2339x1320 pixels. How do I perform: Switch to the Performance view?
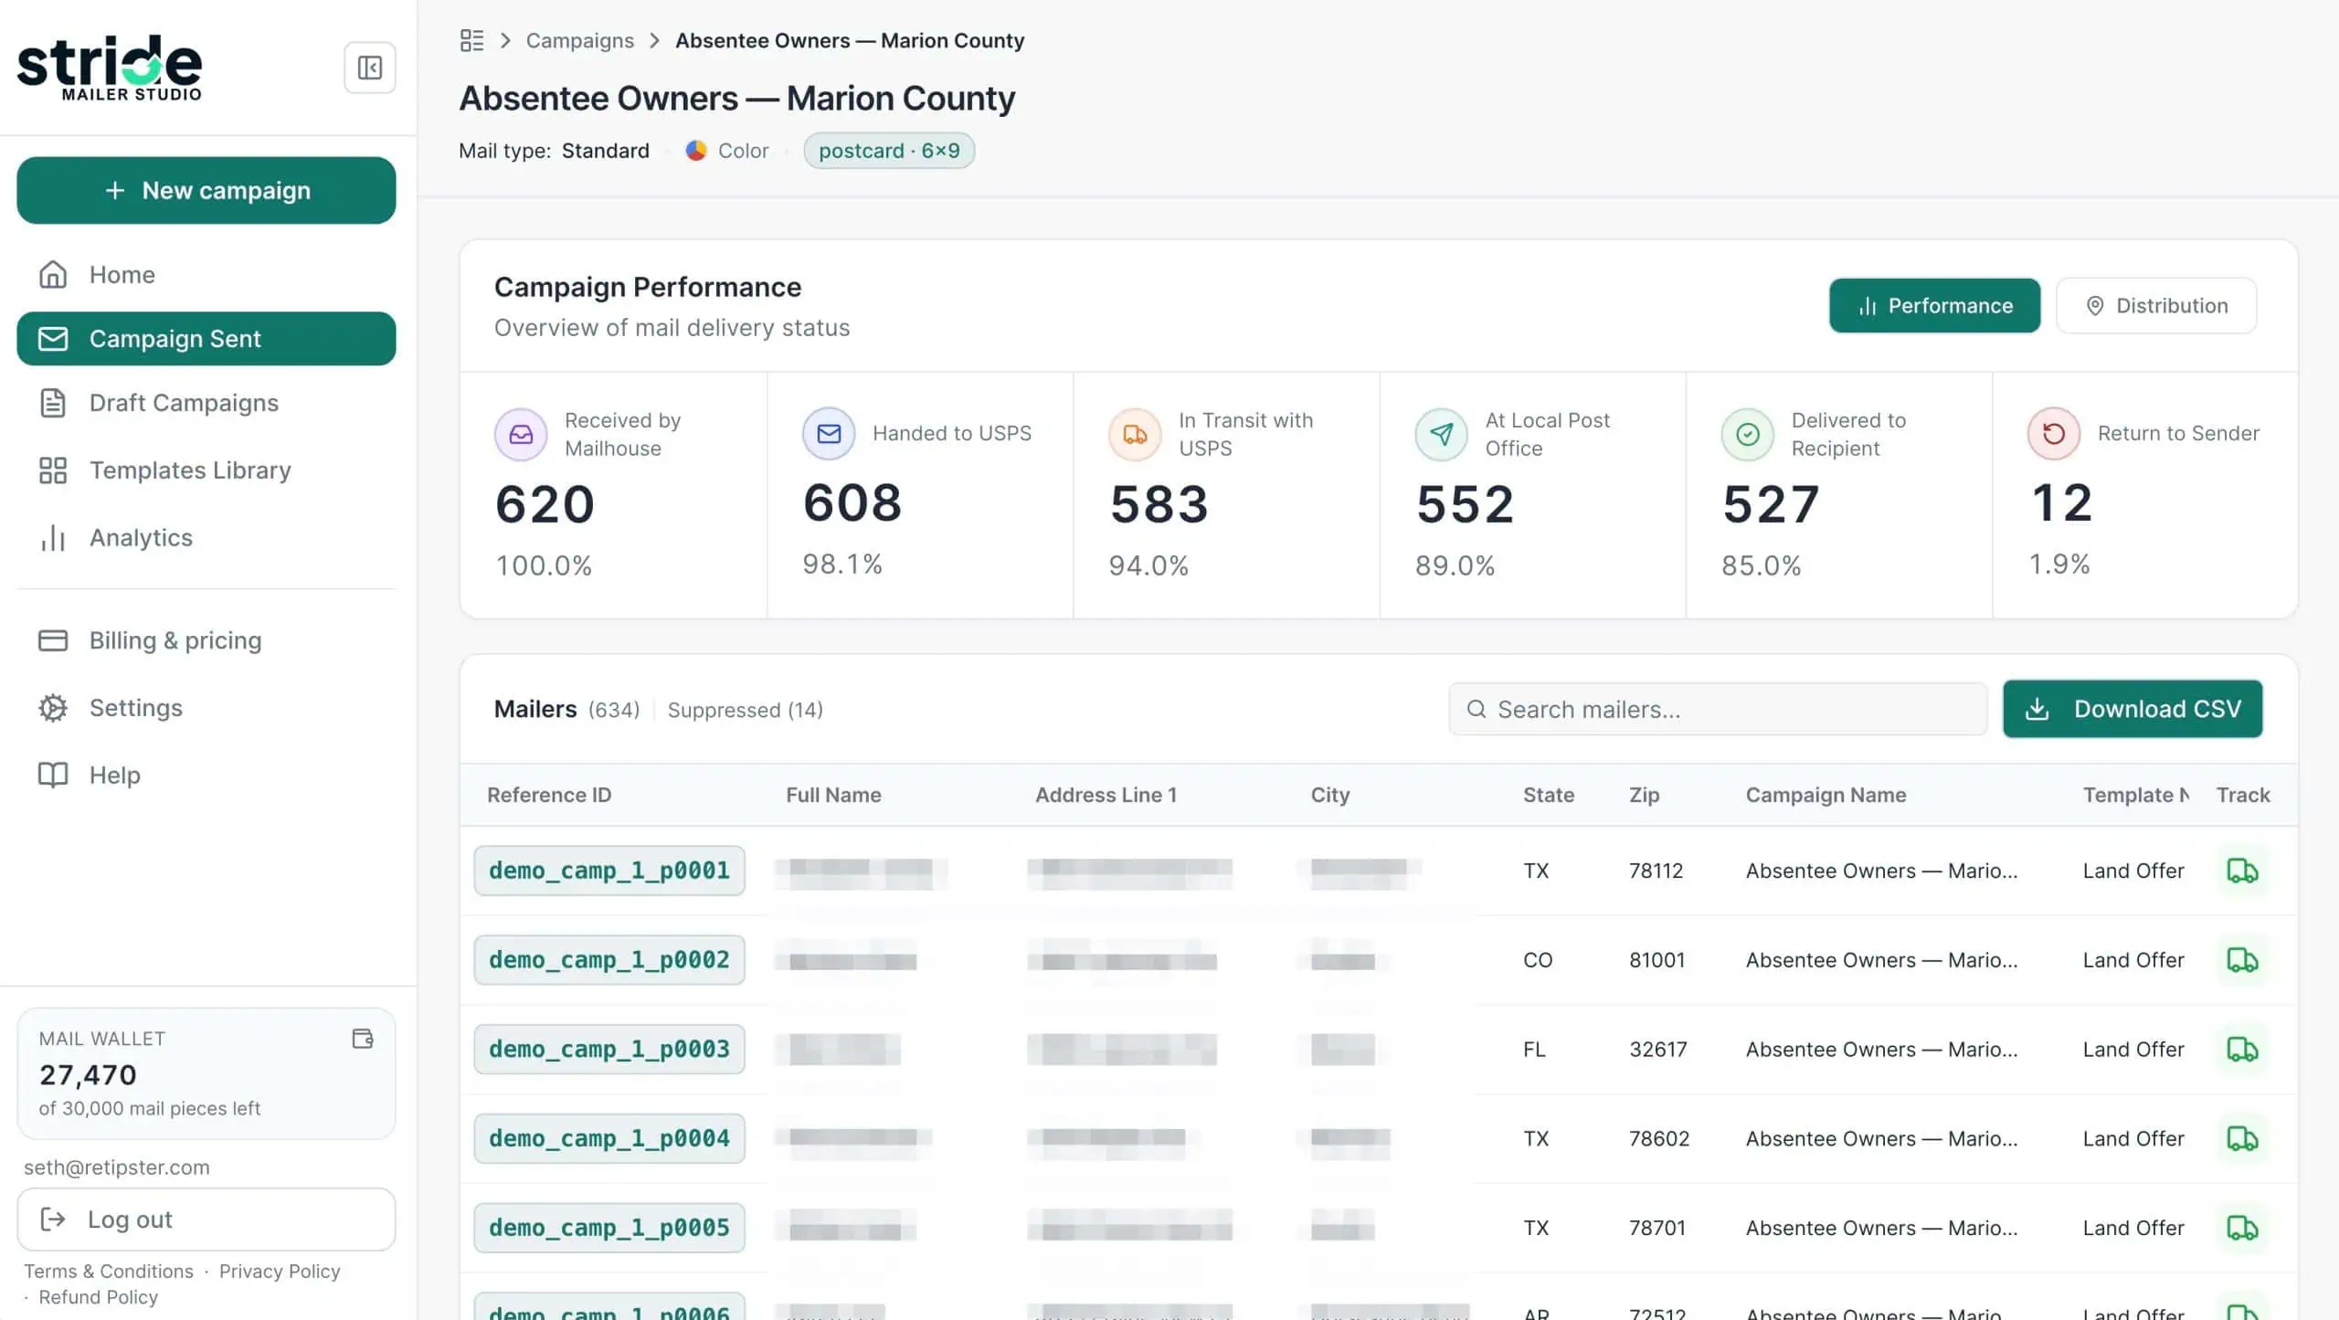click(1934, 306)
